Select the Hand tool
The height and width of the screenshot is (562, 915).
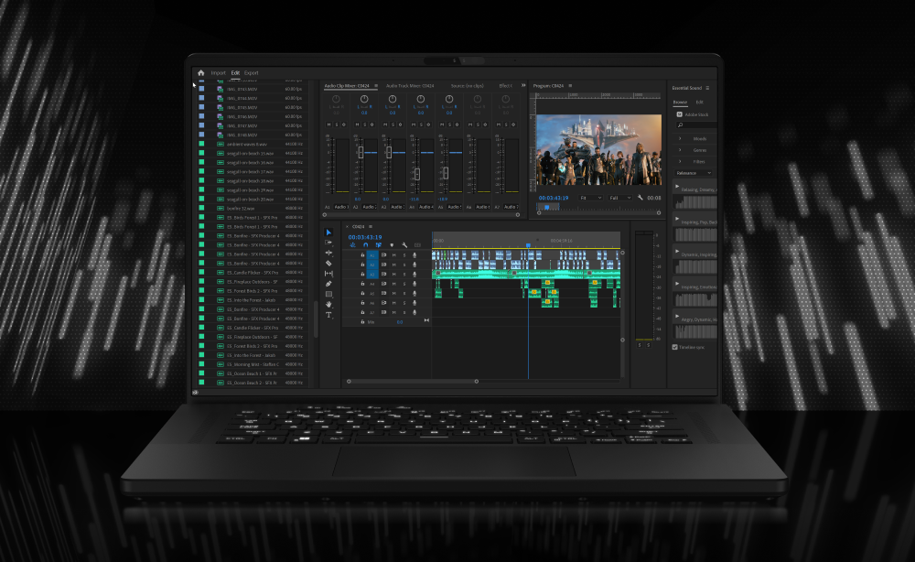(328, 305)
